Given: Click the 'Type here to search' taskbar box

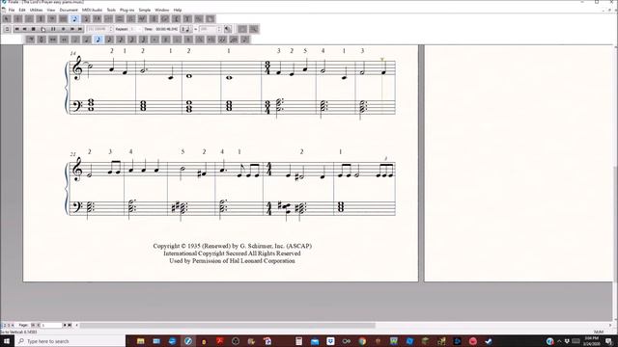Looking at the screenshot, I should click(x=70, y=341).
